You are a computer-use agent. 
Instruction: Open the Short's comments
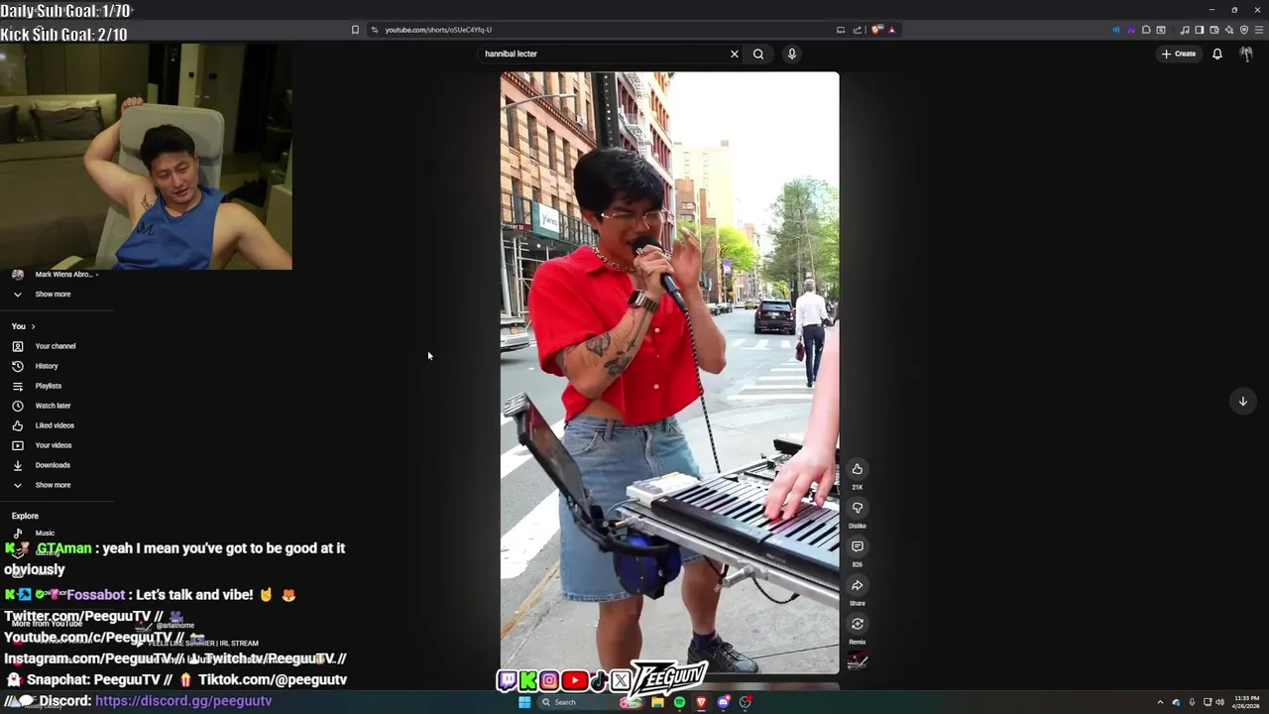pos(858,546)
